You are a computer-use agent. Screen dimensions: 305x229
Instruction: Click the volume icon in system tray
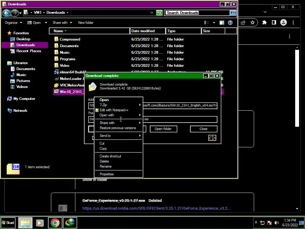276,223
